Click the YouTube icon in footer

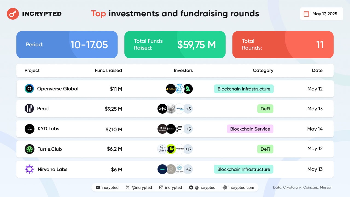coord(98,187)
